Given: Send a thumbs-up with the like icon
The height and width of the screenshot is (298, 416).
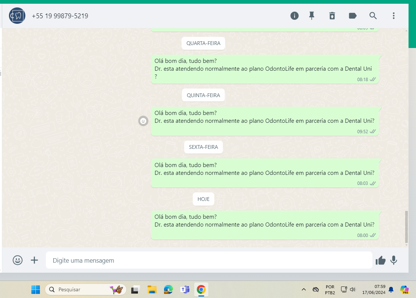Looking at the screenshot, I should 381,260.
